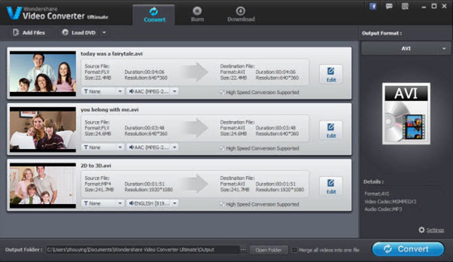Screen dimensions: 453x262
Task: Click the blue Convert button
Action: pyautogui.click(x=408, y=249)
